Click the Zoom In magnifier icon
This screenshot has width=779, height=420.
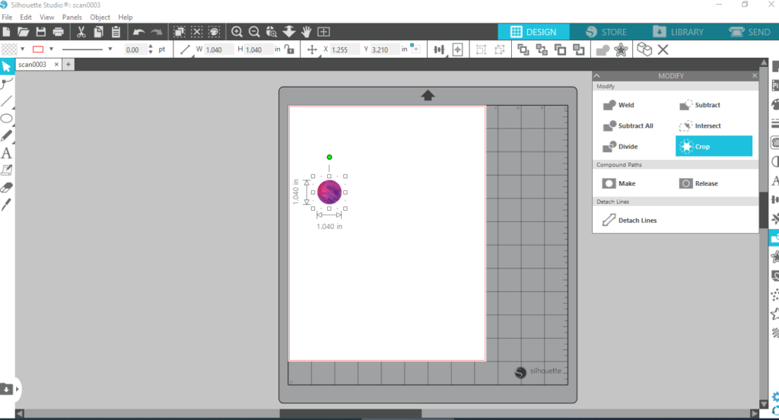click(x=237, y=32)
